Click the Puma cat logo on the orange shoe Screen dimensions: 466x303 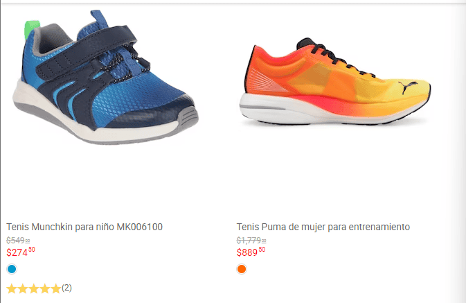(x=408, y=87)
